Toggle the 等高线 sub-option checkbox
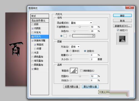 pos(35,45)
